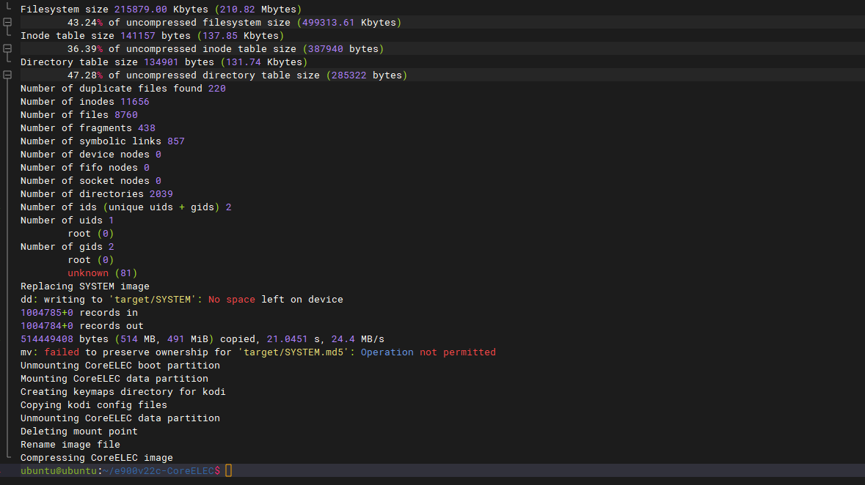The width and height of the screenshot is (865, 485).
Task: Click the ubuntu@ubuntu prompt text
Action: click(x=59, y=470)
